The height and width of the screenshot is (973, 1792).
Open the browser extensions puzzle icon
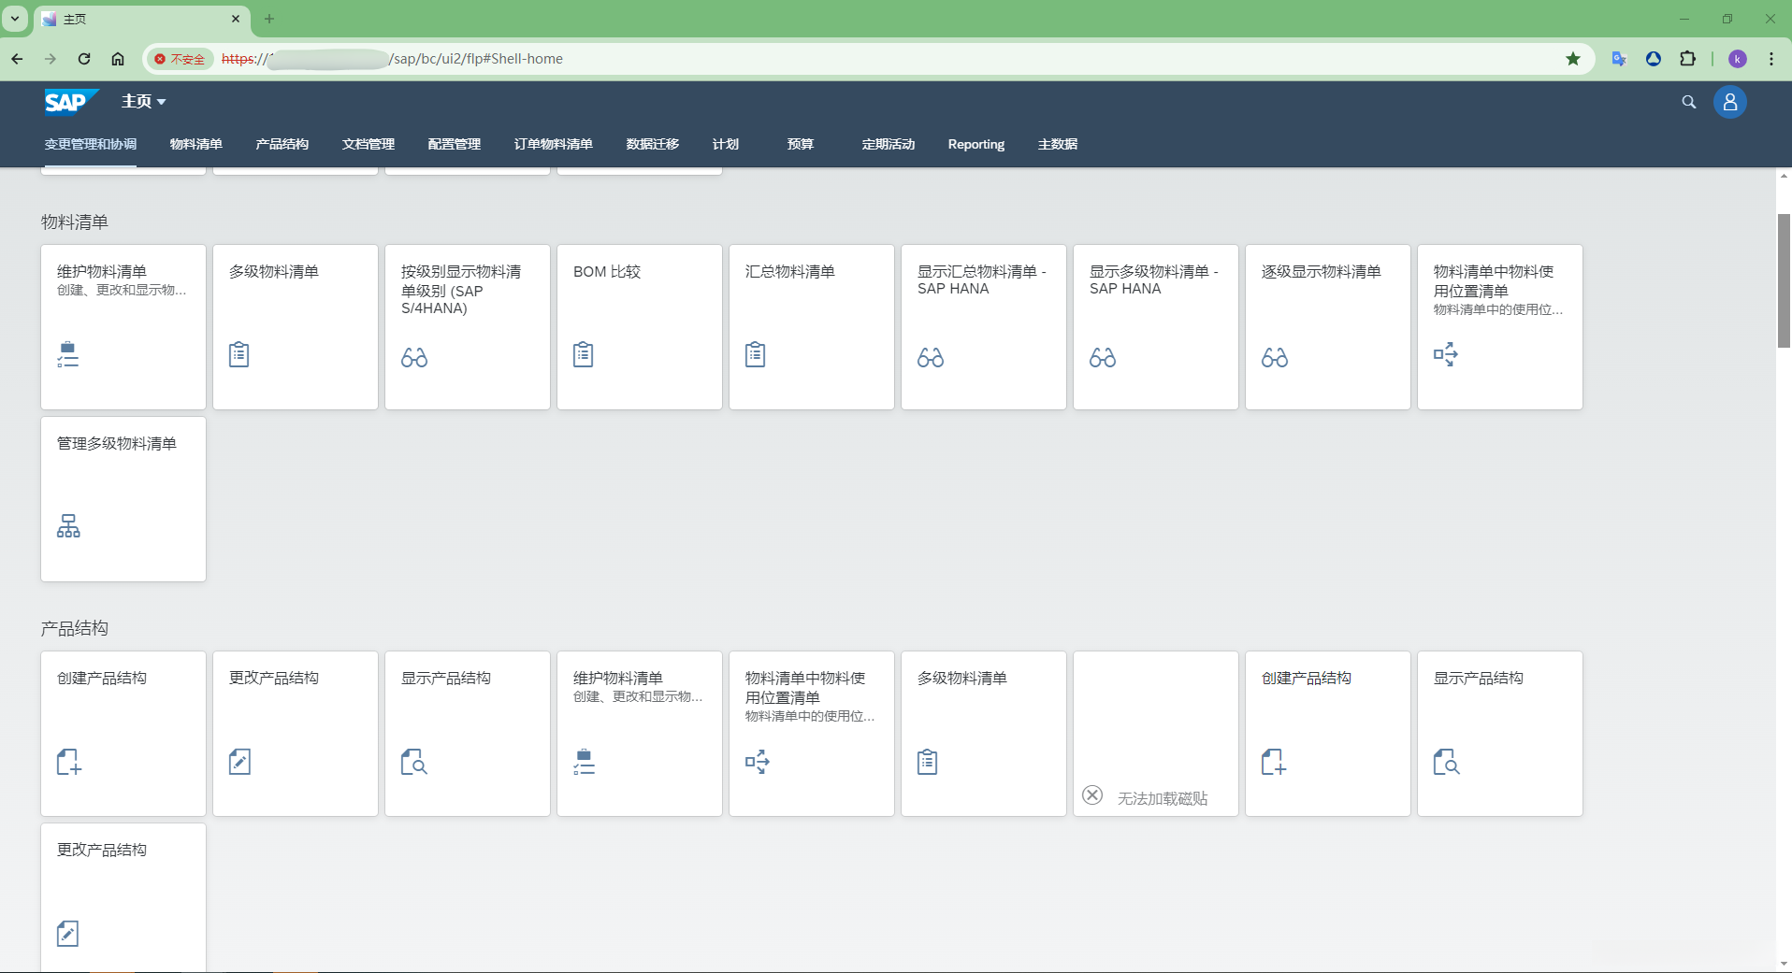pos(1687,59)
